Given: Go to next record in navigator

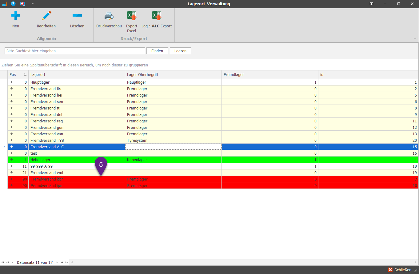Looking at the screenshot, I should [x=57, y=262].
